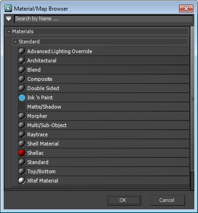The width and height of the screenshot is (198, 213).
Task: Click the Raytrace material sphere icon
Action: 22,134
